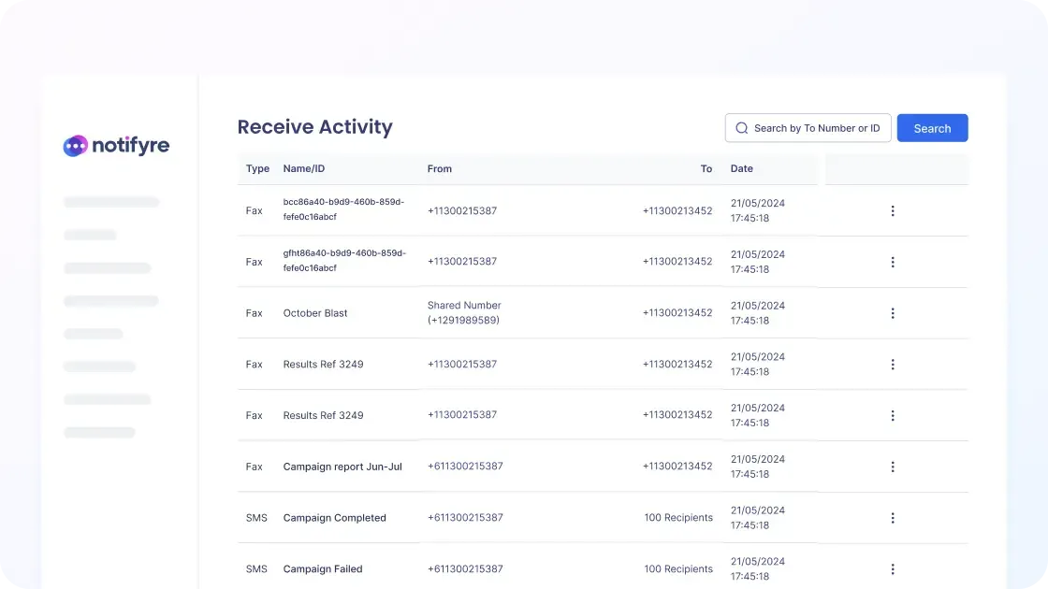Viewport: 1048px width, 589px height.
Task: Open options menu for October Blast row
Action: pyautogui.click(x=893, y=313)
